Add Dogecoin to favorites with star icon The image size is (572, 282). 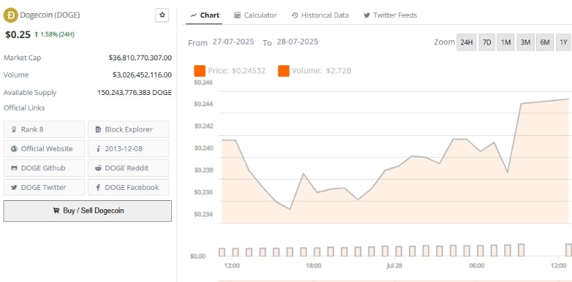[162, 15]
